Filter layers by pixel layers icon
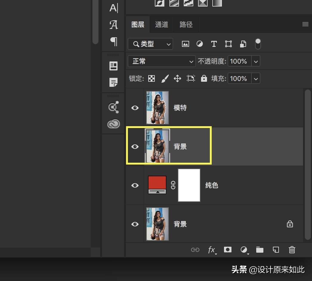 tap(186, 44)
